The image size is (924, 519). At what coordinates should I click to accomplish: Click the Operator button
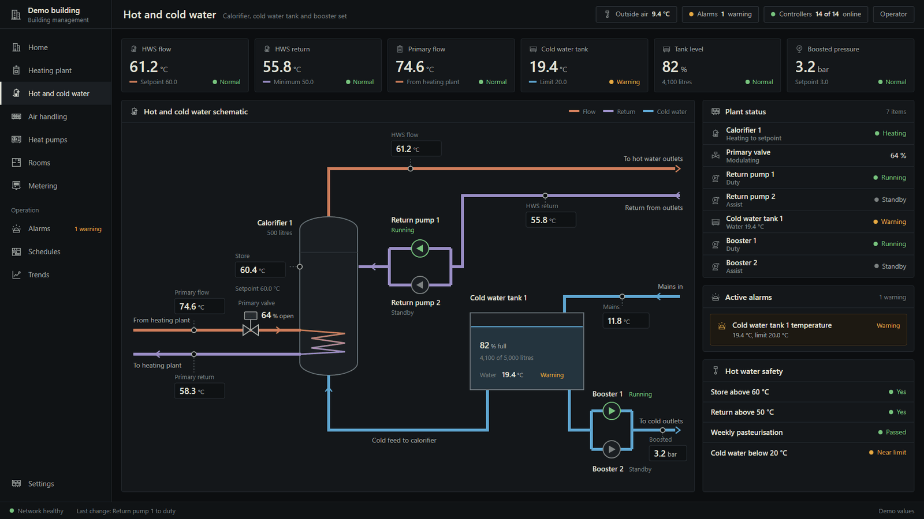893,14
